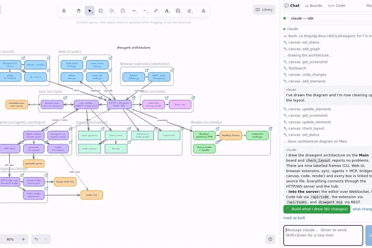Select the Eraser tool
The width and height of the screenshot is (372, 248).
189,11
